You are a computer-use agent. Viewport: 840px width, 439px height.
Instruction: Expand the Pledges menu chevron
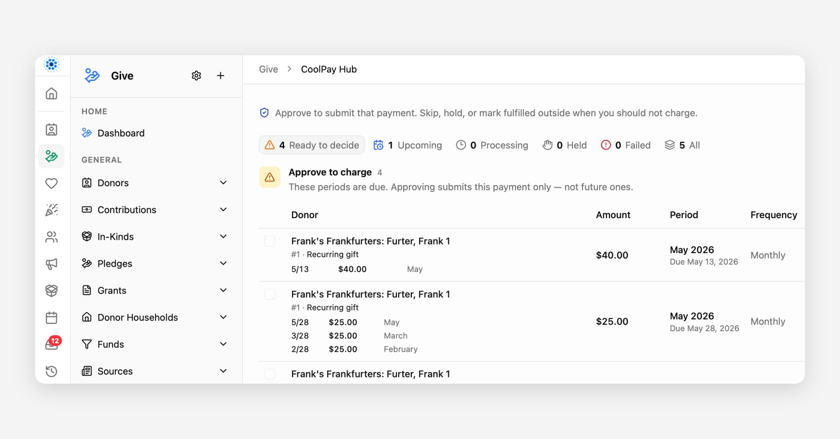click(223, 264)
